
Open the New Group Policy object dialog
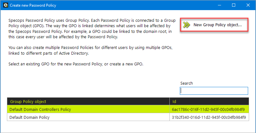(214, 25)
